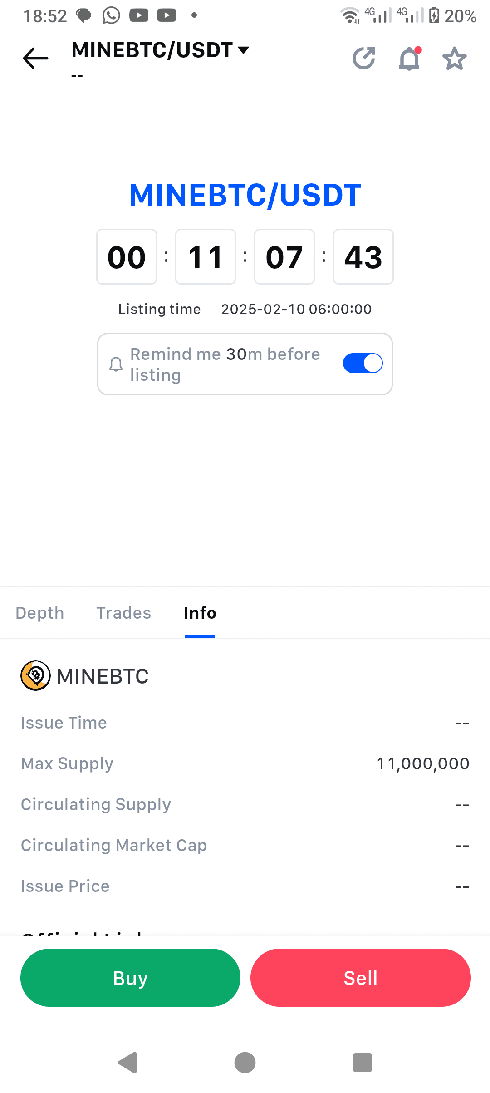The height and width of the screenshot is (1093, 490).
Task: Select the Info tab
Action: tap(200, 613)
